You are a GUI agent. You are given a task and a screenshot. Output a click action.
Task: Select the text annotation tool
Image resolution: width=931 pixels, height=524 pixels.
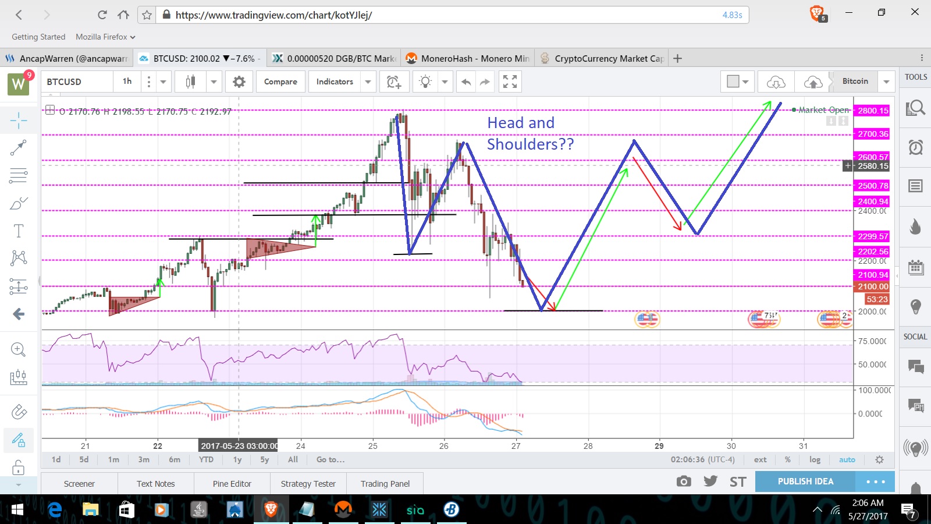tap(19, 231)
